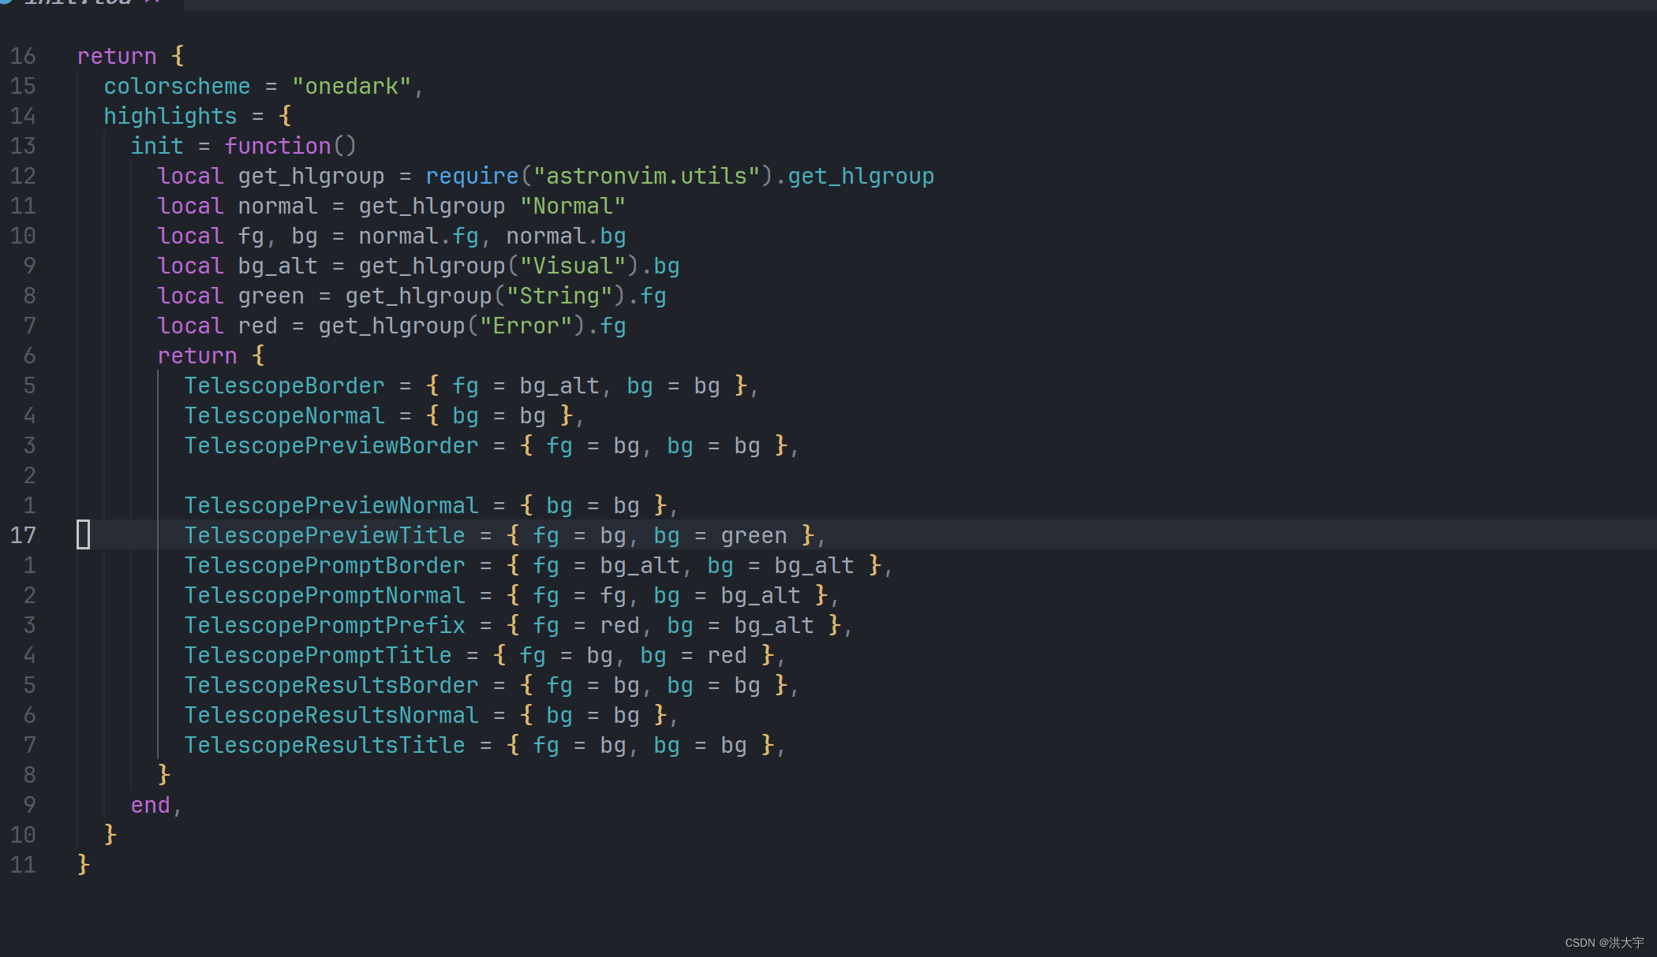Click the opening brace after highlights =
The width and height of the screenshot is (1657, 957).
tap(285, 116)
